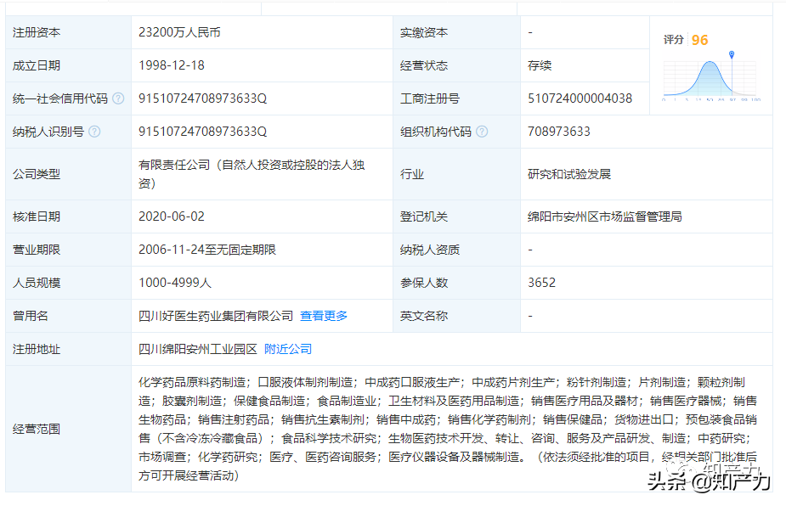The height and width of the screenshot is (506, 786).
Task: Click the business scope paragraph text
Action: coord(448,429)
